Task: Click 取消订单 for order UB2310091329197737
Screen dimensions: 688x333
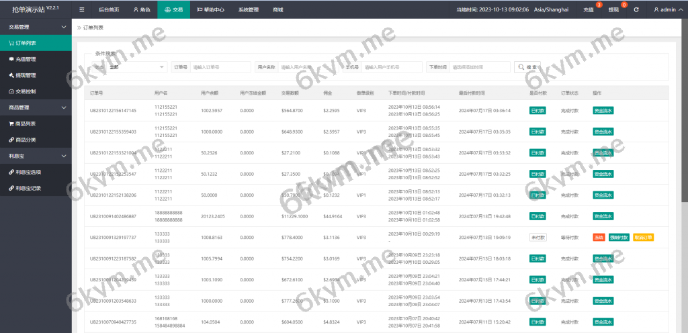Action: pos(643,238)
